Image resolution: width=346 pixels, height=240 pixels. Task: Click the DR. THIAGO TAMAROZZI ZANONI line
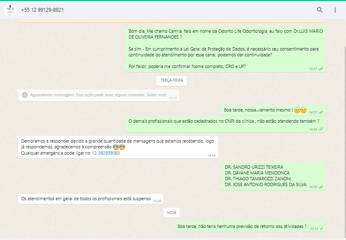click(258, 179)
